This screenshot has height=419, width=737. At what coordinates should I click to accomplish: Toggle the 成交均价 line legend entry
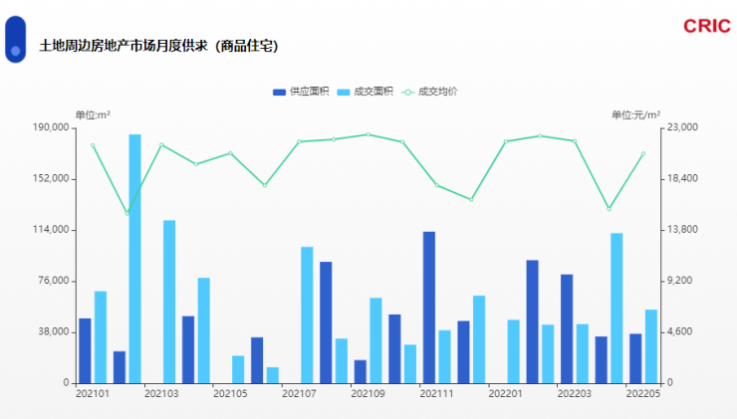tap(429, 92)
